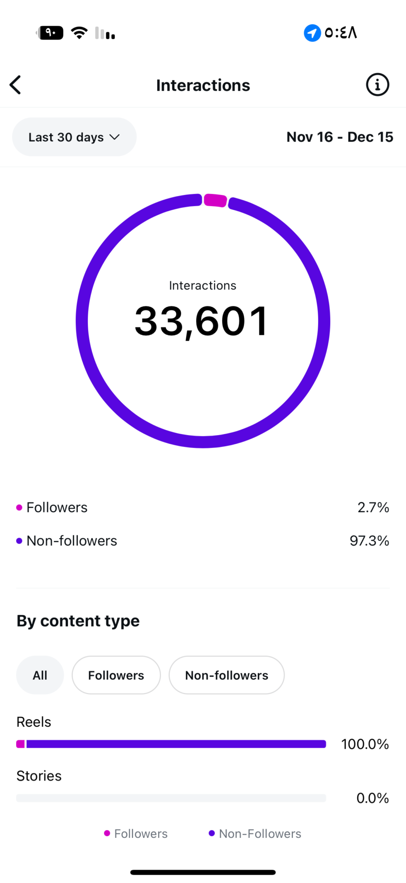Image resolution: width=406 pixels, height=883 pixels.
Task: Tap the Wi-Fi status icon
Action: (79, 33)
